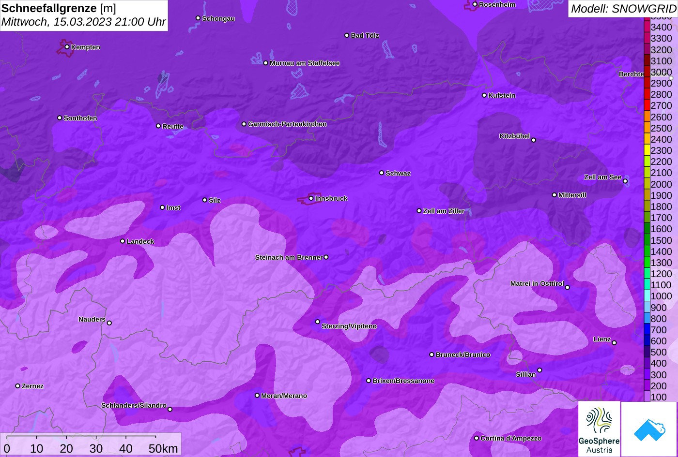Click the Bruneck/Brunico label
This screenshot has height=457, width=678.
(463, 354)
